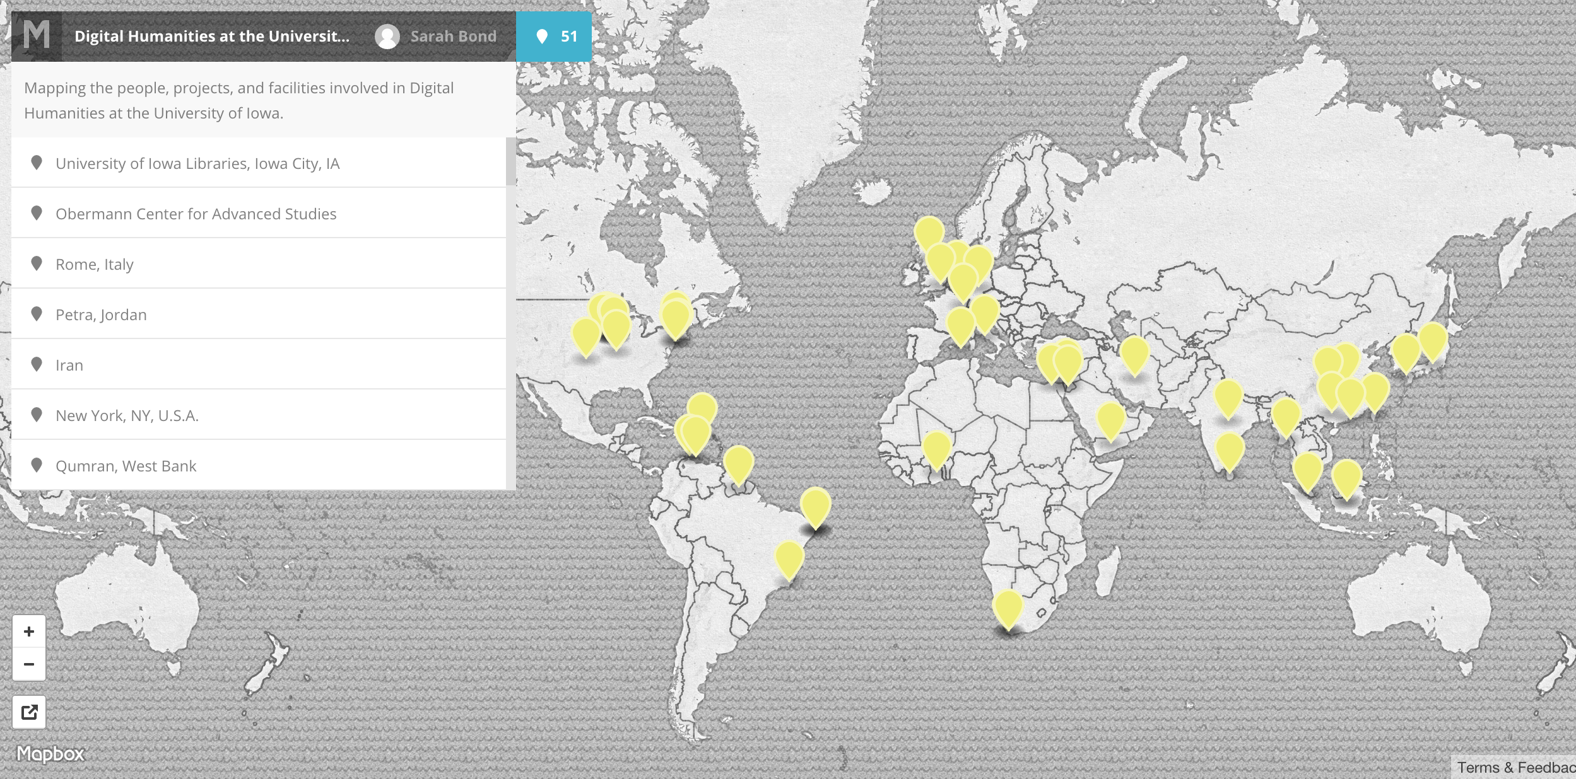This screenshot has height=779, width=1576.
Task: Select the New York, NY, U.S.A. entry
Action: [127, 415]
